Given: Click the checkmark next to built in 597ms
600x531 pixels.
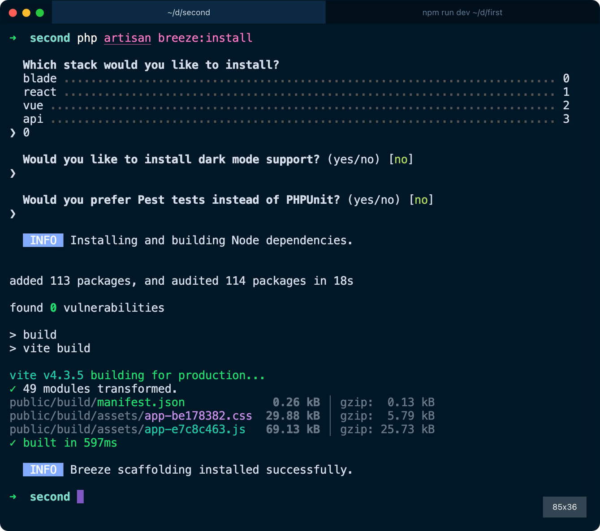Looking at the screenshot, I should point(13,443).
